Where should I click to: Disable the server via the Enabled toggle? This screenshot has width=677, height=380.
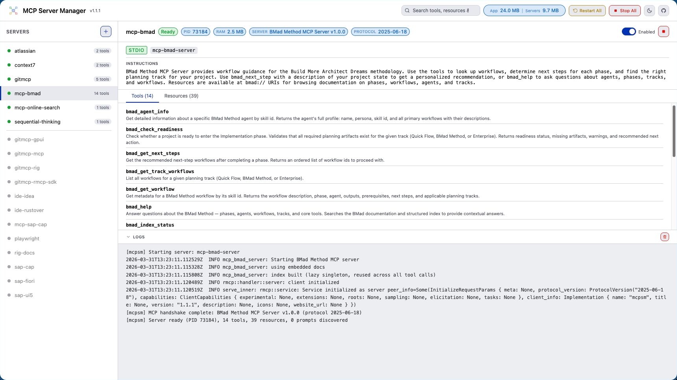(629, 31)
